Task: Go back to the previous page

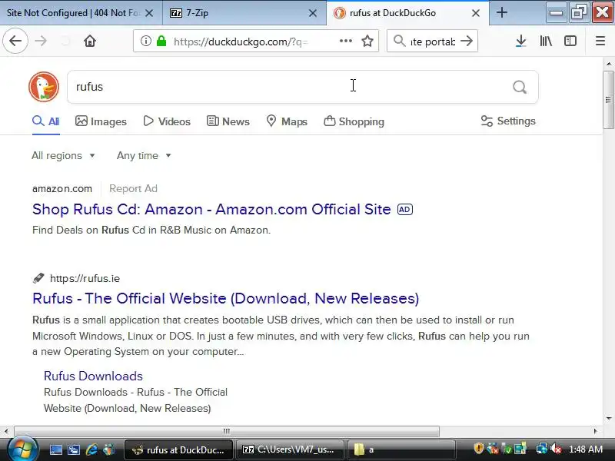Action: [15, 41]
